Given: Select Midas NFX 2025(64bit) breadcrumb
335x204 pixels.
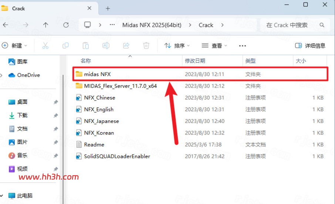Looking at the screenshot, I should tap(152, 25).
